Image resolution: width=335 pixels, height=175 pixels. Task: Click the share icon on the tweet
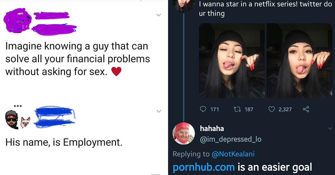306,109
